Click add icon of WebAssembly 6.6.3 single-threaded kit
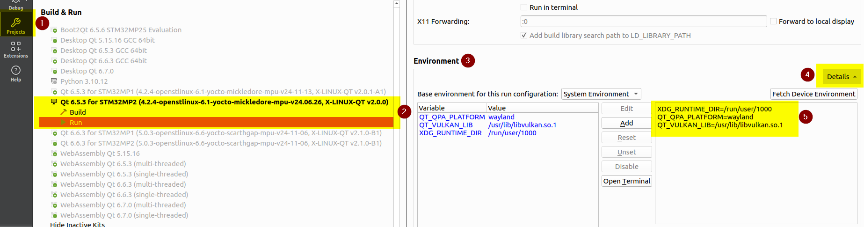The width and height of the screenshot is (864, 227). (x=54, y=195)
